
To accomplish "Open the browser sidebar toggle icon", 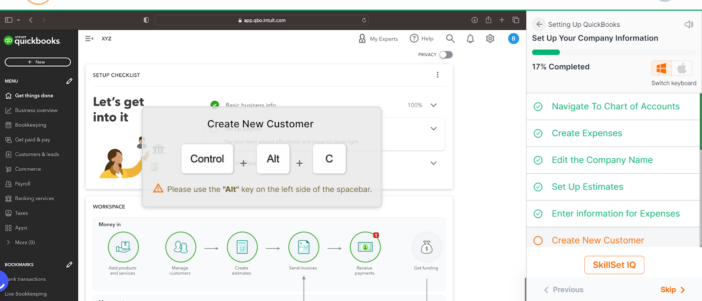I will [x=9, y=20].
